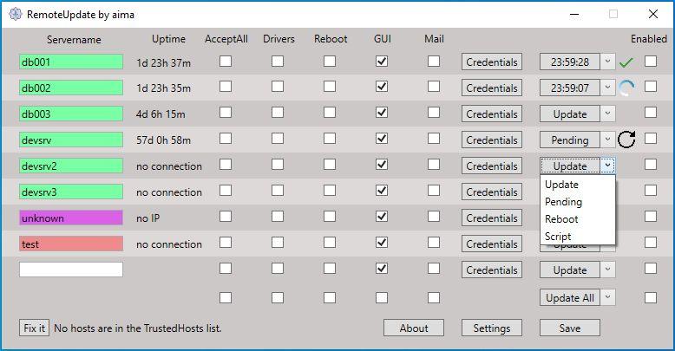
Task: Click the Save button
Action: (570, 328)
